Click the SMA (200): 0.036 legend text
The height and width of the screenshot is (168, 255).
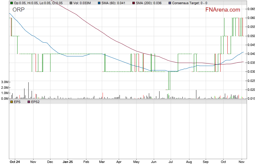click(149, 3)
